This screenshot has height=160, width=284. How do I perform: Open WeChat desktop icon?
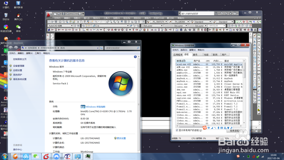tap(18, 28)
